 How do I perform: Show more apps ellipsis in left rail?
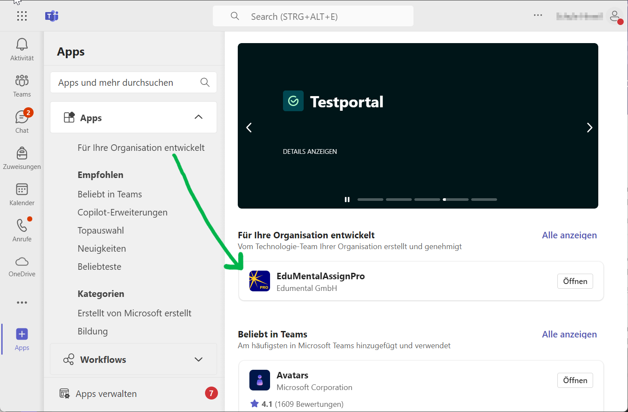(x=22, y=303)
